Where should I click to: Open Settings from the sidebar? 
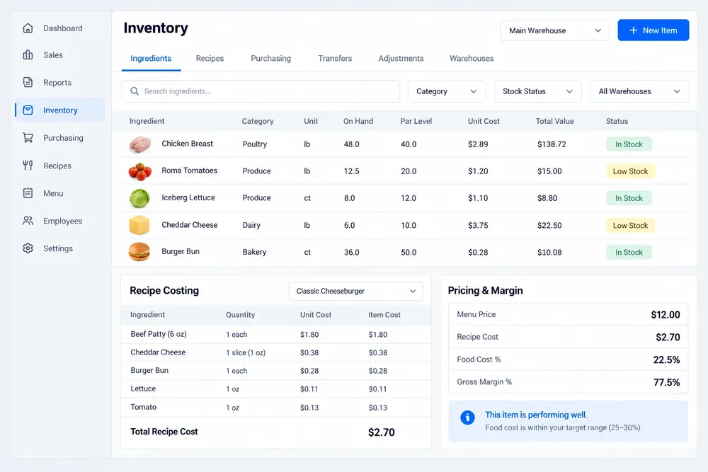tap(60, 248)
